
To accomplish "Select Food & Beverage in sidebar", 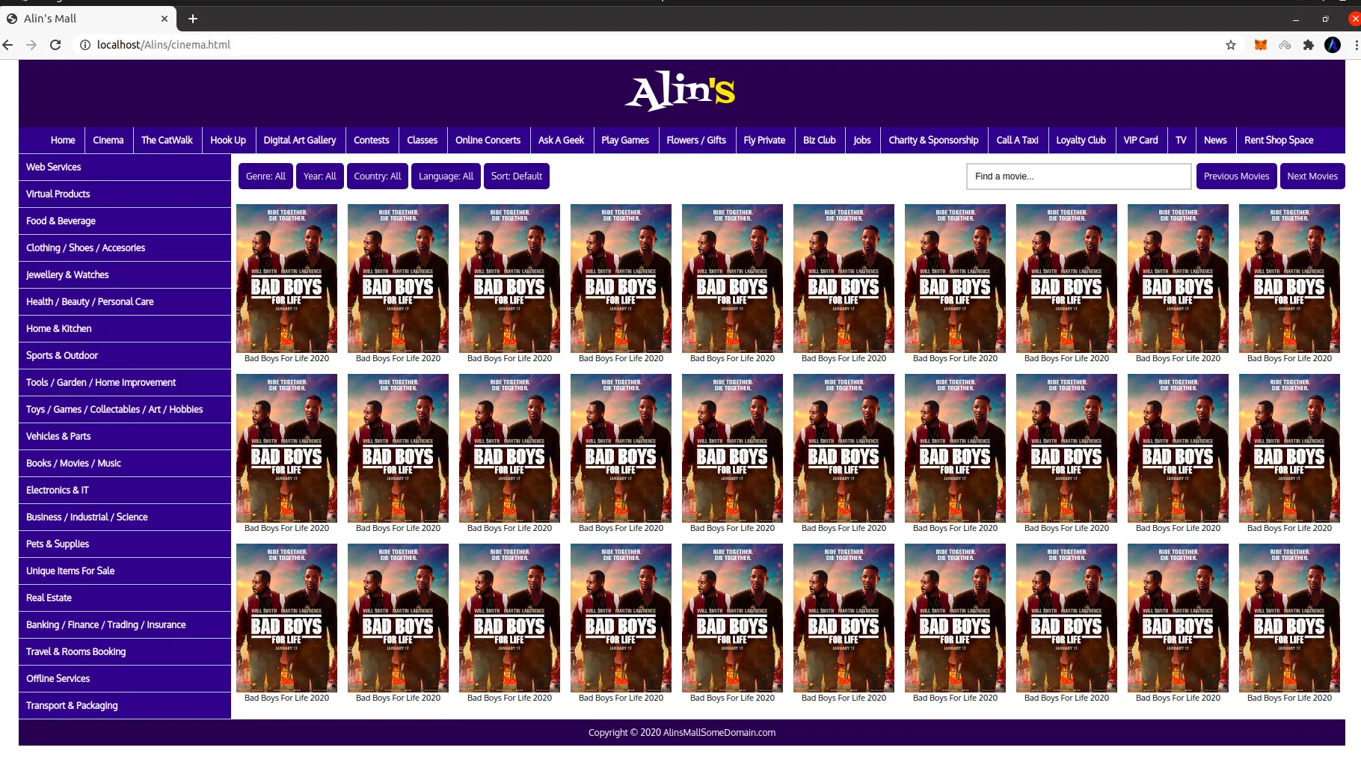I will pyautogui.click(x=125, y=221).
